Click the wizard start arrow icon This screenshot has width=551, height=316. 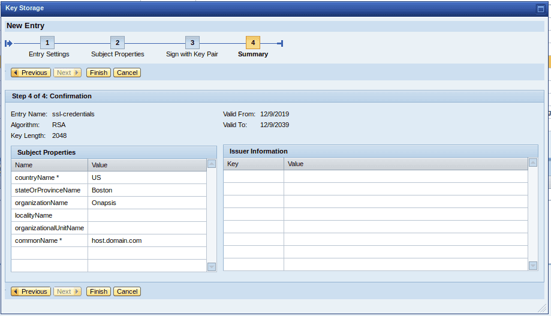point(8,43)
